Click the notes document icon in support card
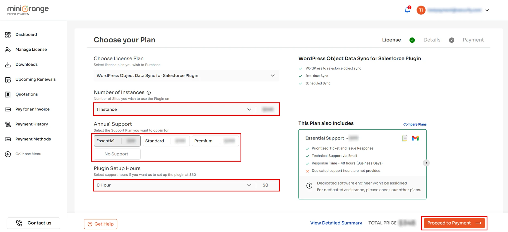The image size is (508, 232). 405,138
